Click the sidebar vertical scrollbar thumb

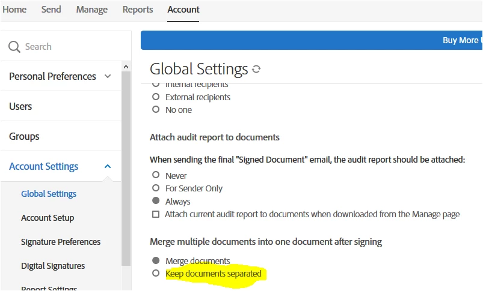[x=126, y=169]
